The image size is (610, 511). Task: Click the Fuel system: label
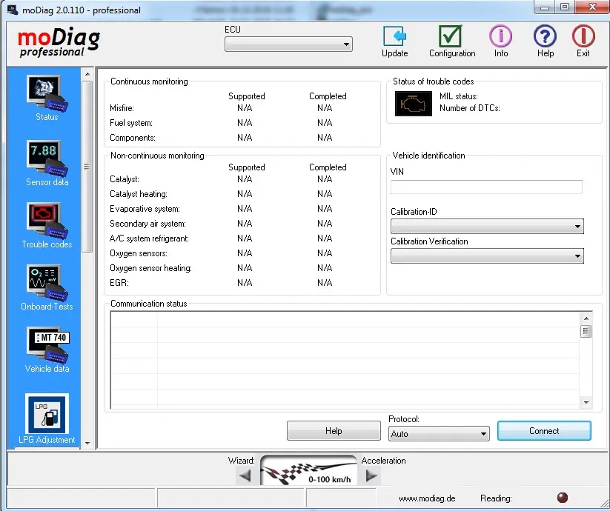click(131, 123)
